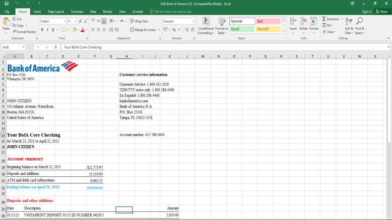Viewport: 392px width, 220px height.
Task: Click the Insert cells icon
Action: click(x=293, y=22)
